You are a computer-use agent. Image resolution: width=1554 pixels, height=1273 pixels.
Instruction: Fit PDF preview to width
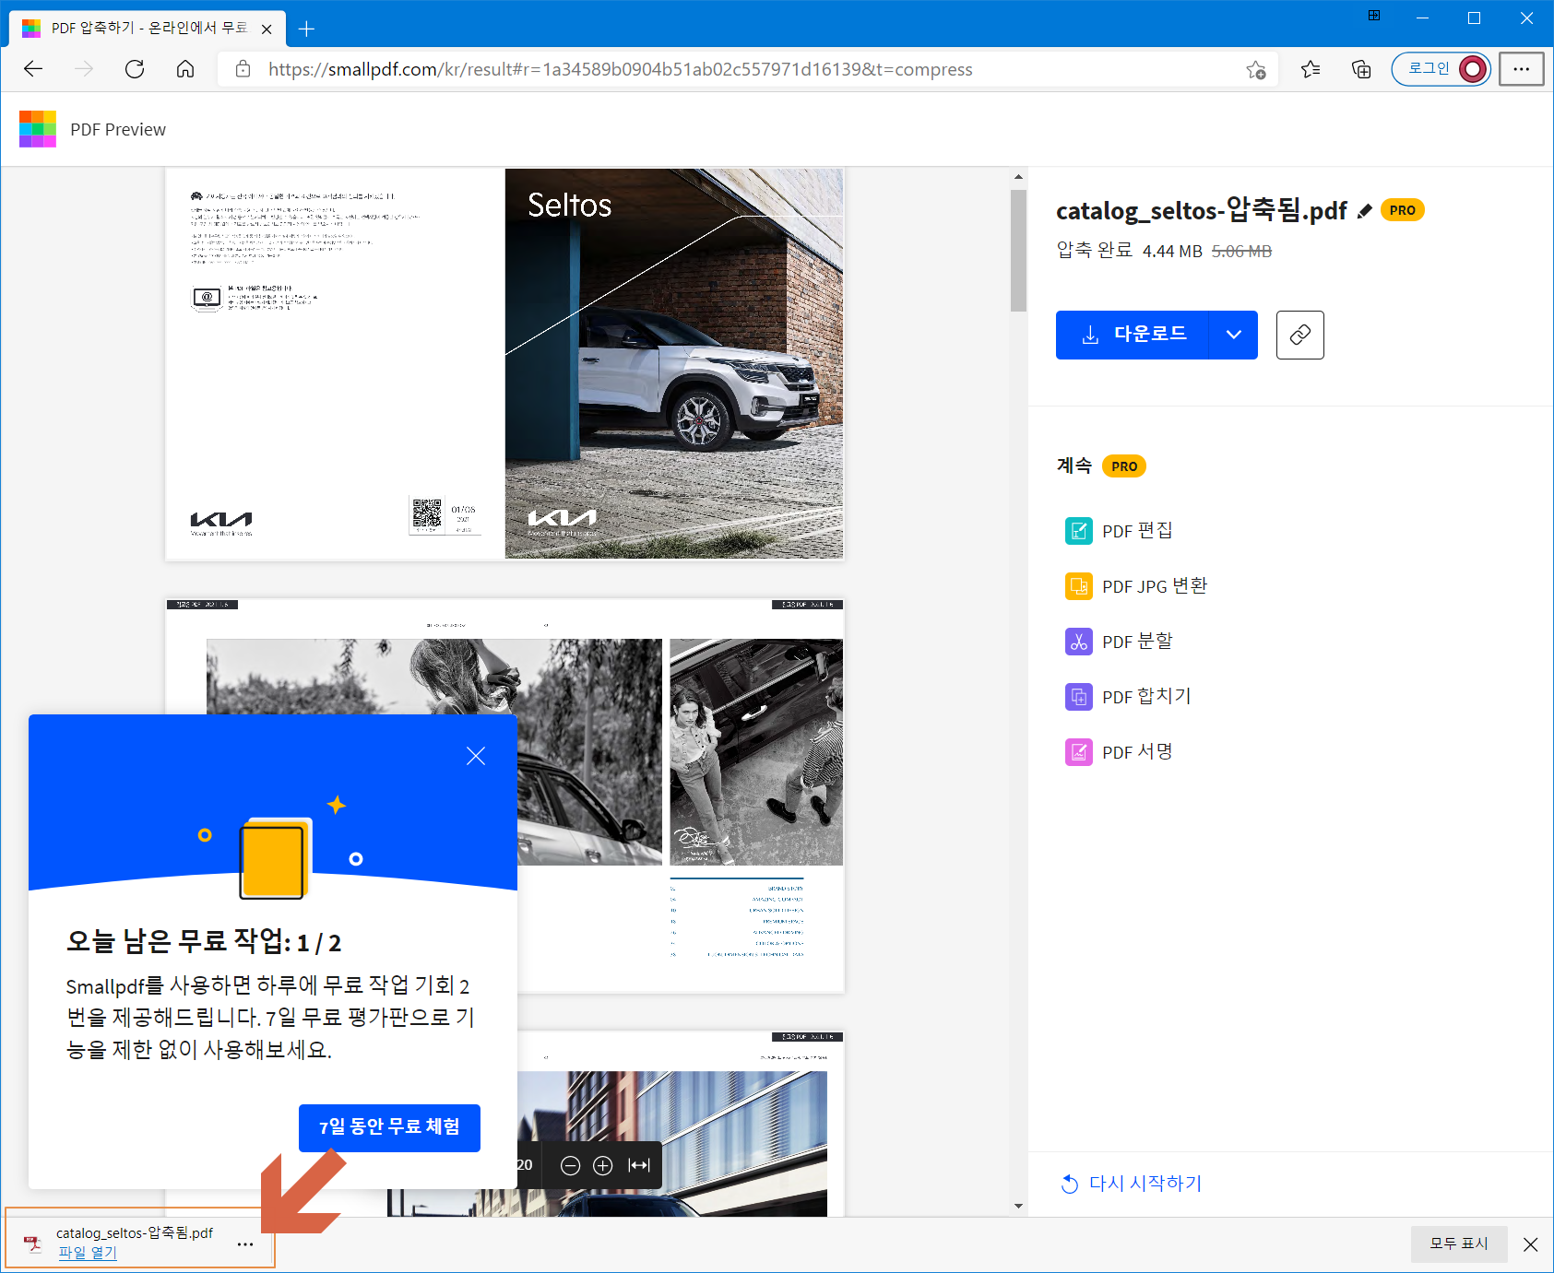tap(639, 1166)
